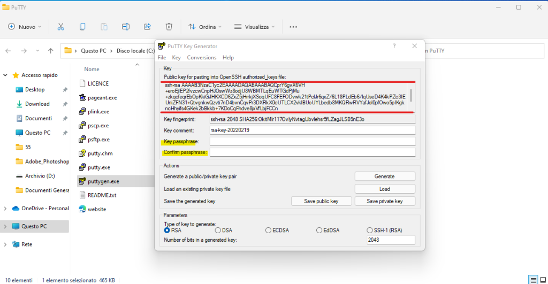Select the DSA key type radio button
Image resolution: width=548 pixels, height=284 pixels.
point(218,230)
